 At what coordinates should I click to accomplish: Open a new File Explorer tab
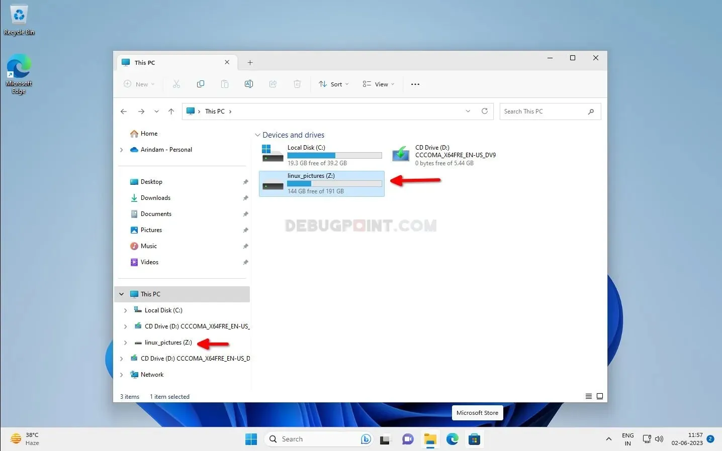tap(250, 62)
